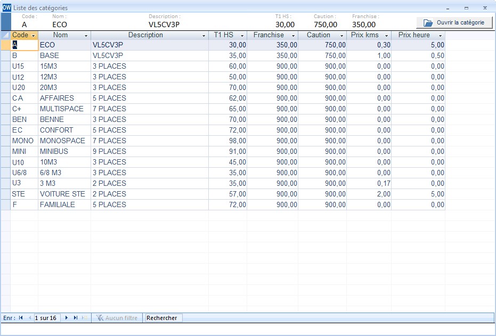Select the Caution value in the ECO row

coord(322,45)
